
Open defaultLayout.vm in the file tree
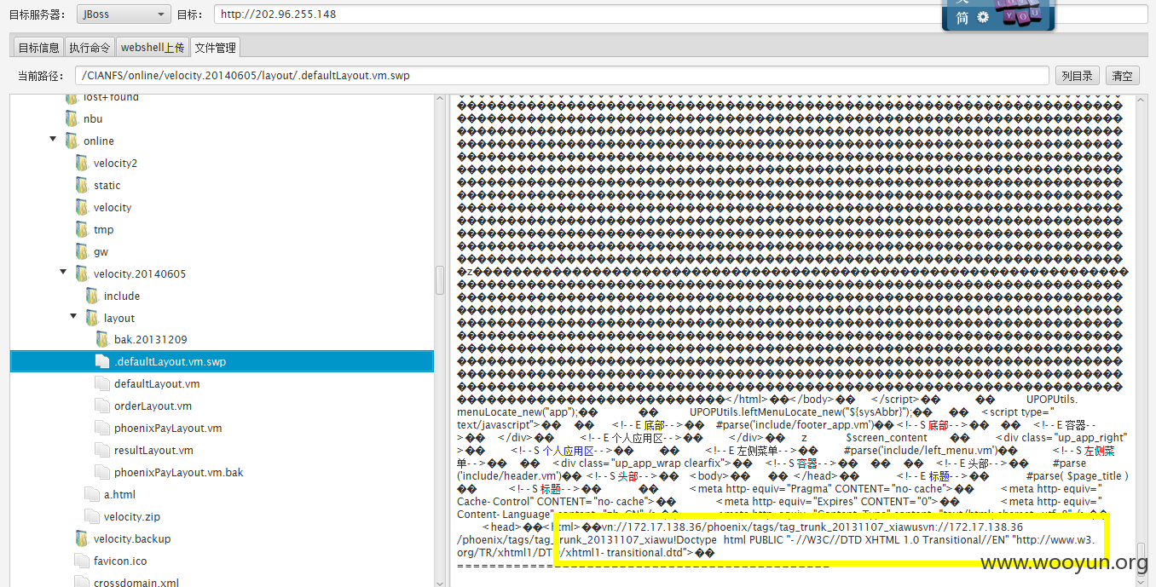tap(157, 383)
